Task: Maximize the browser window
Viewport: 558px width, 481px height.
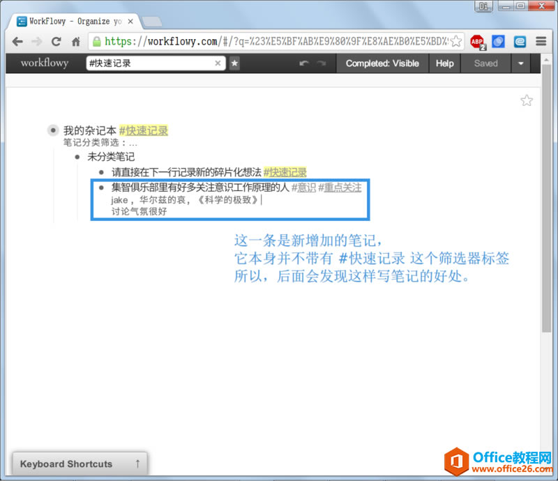Action: pyautogui.click(x=520, y=6)
